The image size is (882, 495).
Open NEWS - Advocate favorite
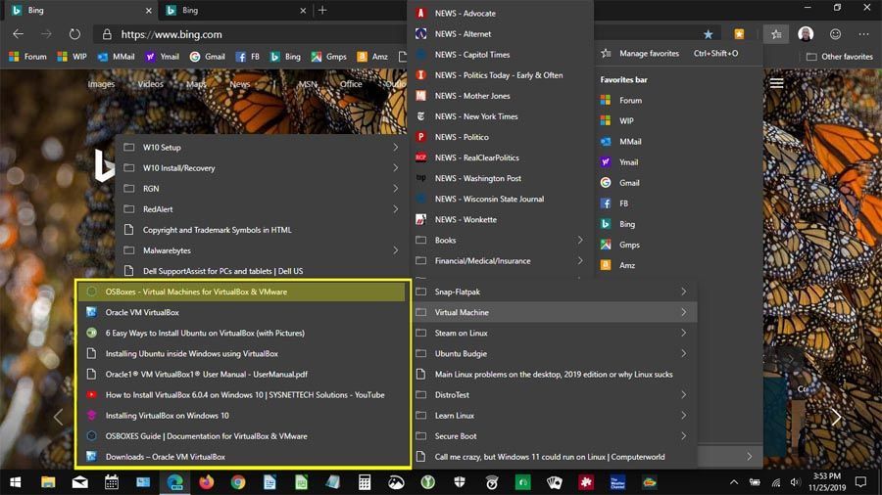click(501, 13)
